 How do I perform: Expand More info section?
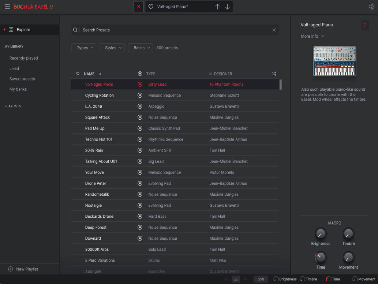[312, 36]
